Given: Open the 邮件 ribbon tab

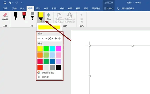Looking at the screenshot, I should tap(62, 9).
